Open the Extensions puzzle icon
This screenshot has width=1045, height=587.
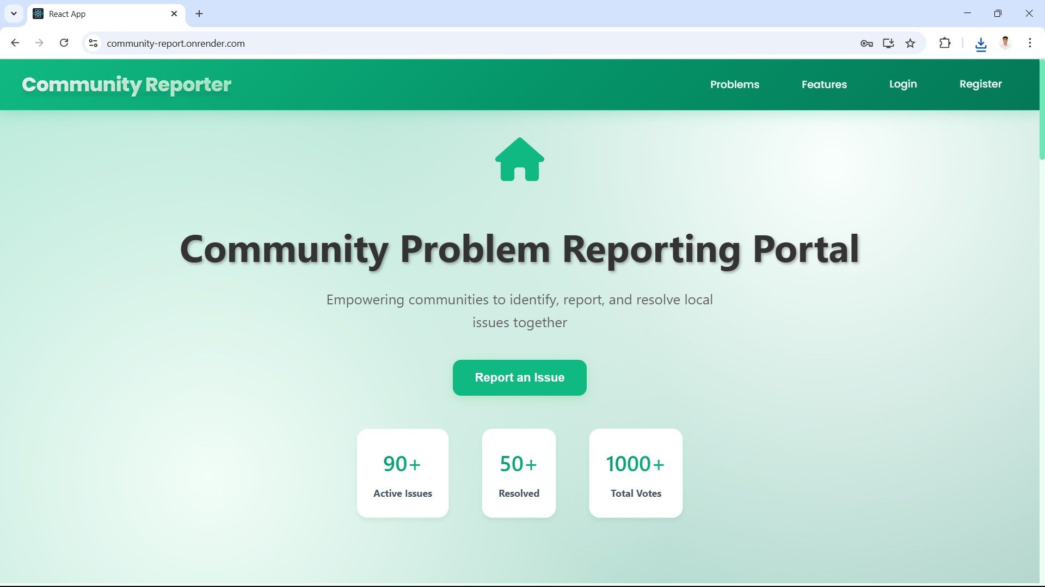[x=945, y=43]
